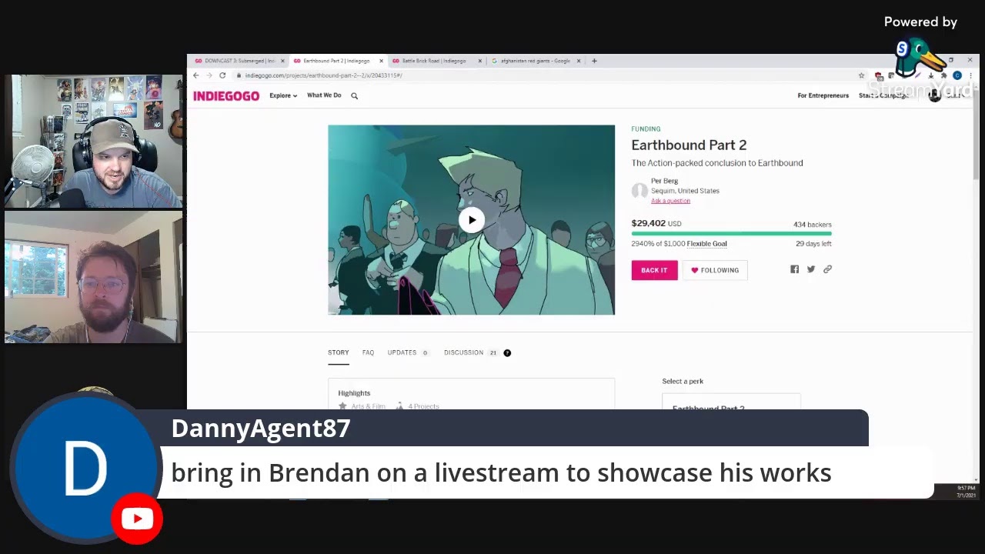Go back using browser back arrow
The image size is (985, 554).
[x=196, y=75]
